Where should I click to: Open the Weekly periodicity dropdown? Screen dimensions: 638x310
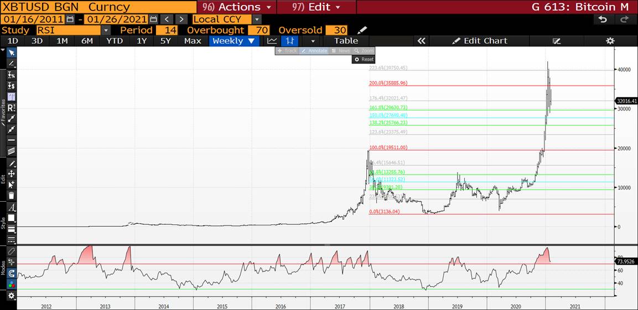tap(234, 41)
